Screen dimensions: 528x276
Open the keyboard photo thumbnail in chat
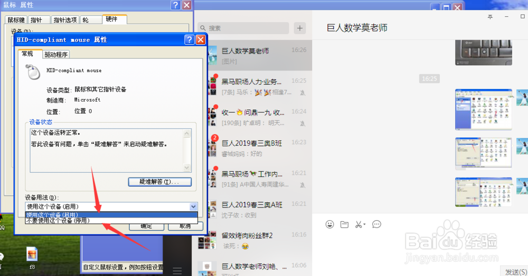484,52
